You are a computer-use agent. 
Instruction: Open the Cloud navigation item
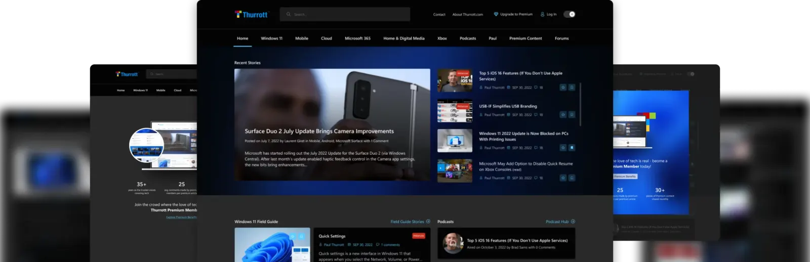(x=327, y=38)
